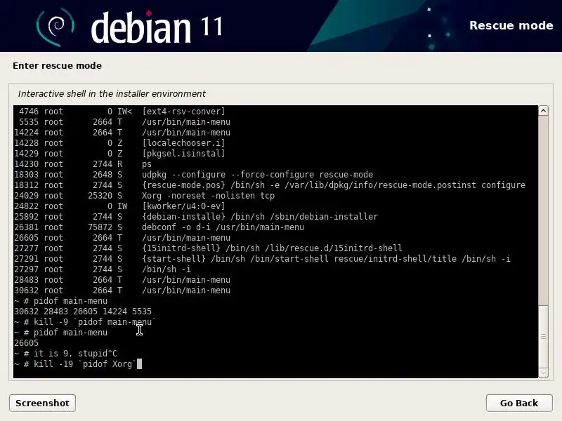Click the 'udpkg --configure --force-configure rescue-mode' row
The image size is (562, 421).
(x=194, y=175)
